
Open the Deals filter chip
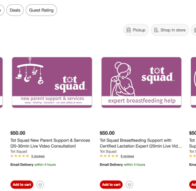click(15, 10)
